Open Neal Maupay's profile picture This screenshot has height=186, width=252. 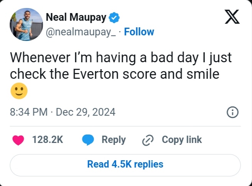[26, 24]
